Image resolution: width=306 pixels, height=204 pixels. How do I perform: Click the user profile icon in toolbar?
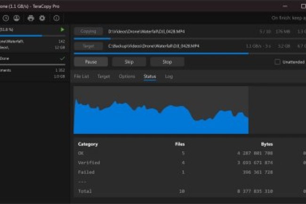tap(16, 18)
